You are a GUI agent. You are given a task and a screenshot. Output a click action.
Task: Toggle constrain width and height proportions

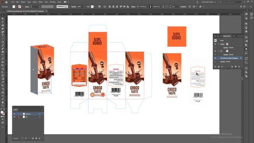pyautogui.click(x=150, y=7)
